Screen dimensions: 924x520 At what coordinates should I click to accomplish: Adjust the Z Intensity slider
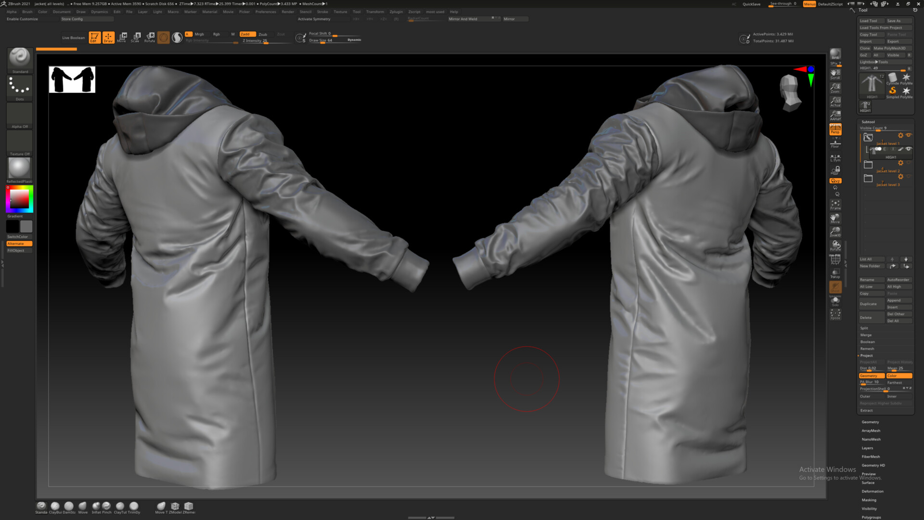pyautogui.click(x=266, y=41)
